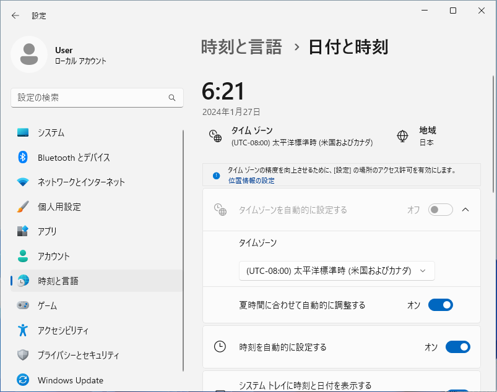Open アクセシビリティ category

click(97, 330)
